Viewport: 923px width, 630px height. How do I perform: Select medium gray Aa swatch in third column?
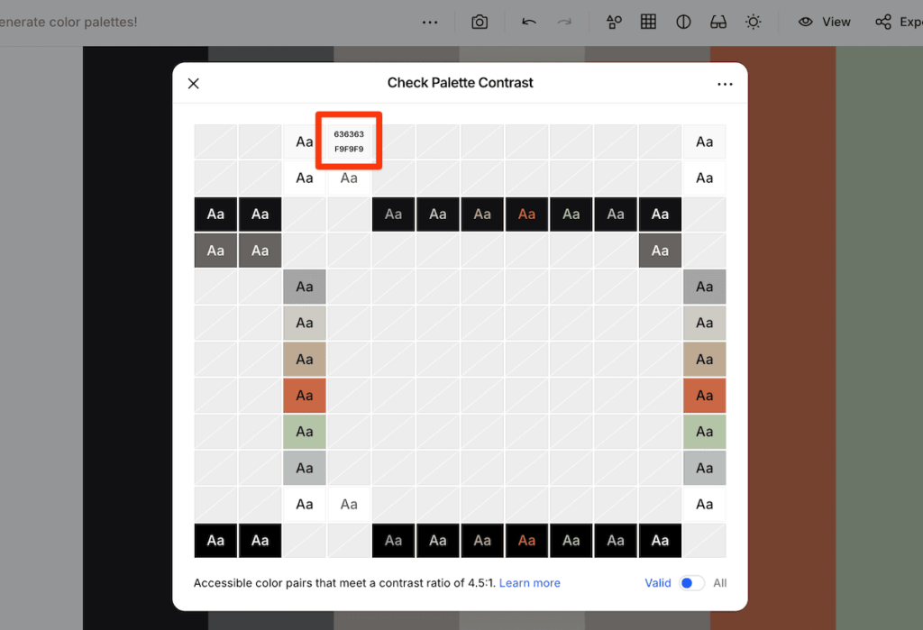[x=305, y=287]
